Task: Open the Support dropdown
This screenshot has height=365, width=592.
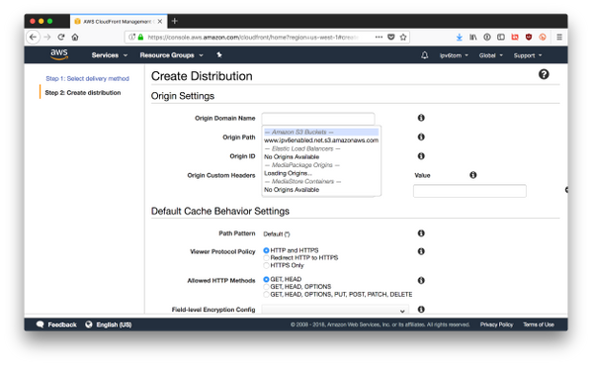Action: (x=528, y=55)
